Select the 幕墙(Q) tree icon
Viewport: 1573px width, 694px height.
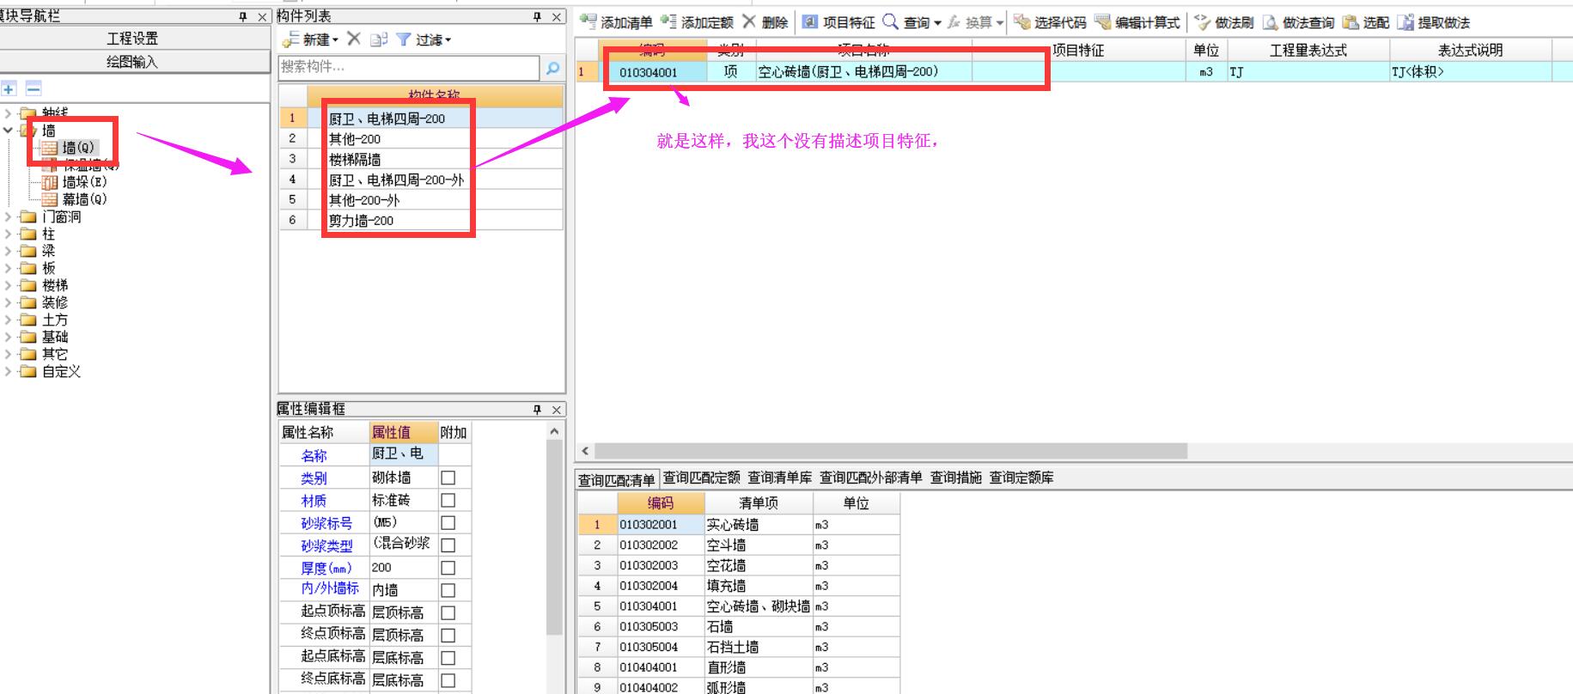tap(50, 199)
